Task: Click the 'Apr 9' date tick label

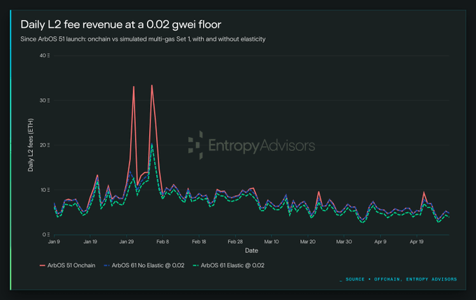Action: tap(380, 242)
